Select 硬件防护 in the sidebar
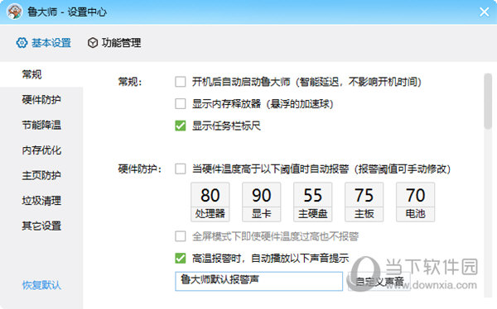The width and height of the screenshot is (497, 309). pos(41,100)
